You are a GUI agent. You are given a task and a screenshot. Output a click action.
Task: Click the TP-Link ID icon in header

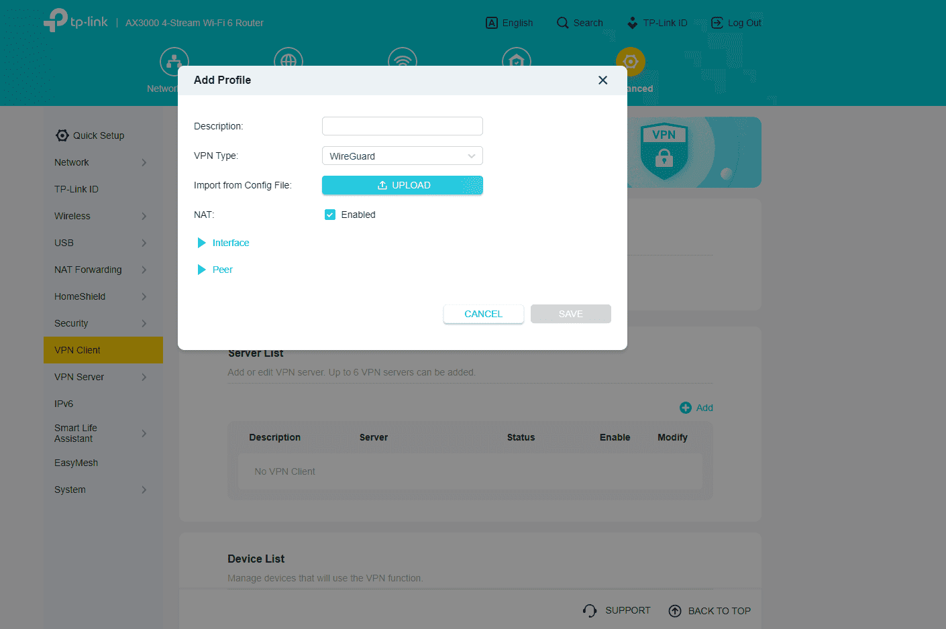[631, 22]
